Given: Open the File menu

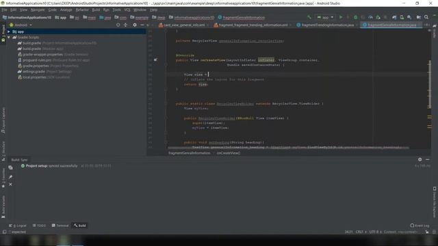Looking at the screenshot, I should [4, 10].
